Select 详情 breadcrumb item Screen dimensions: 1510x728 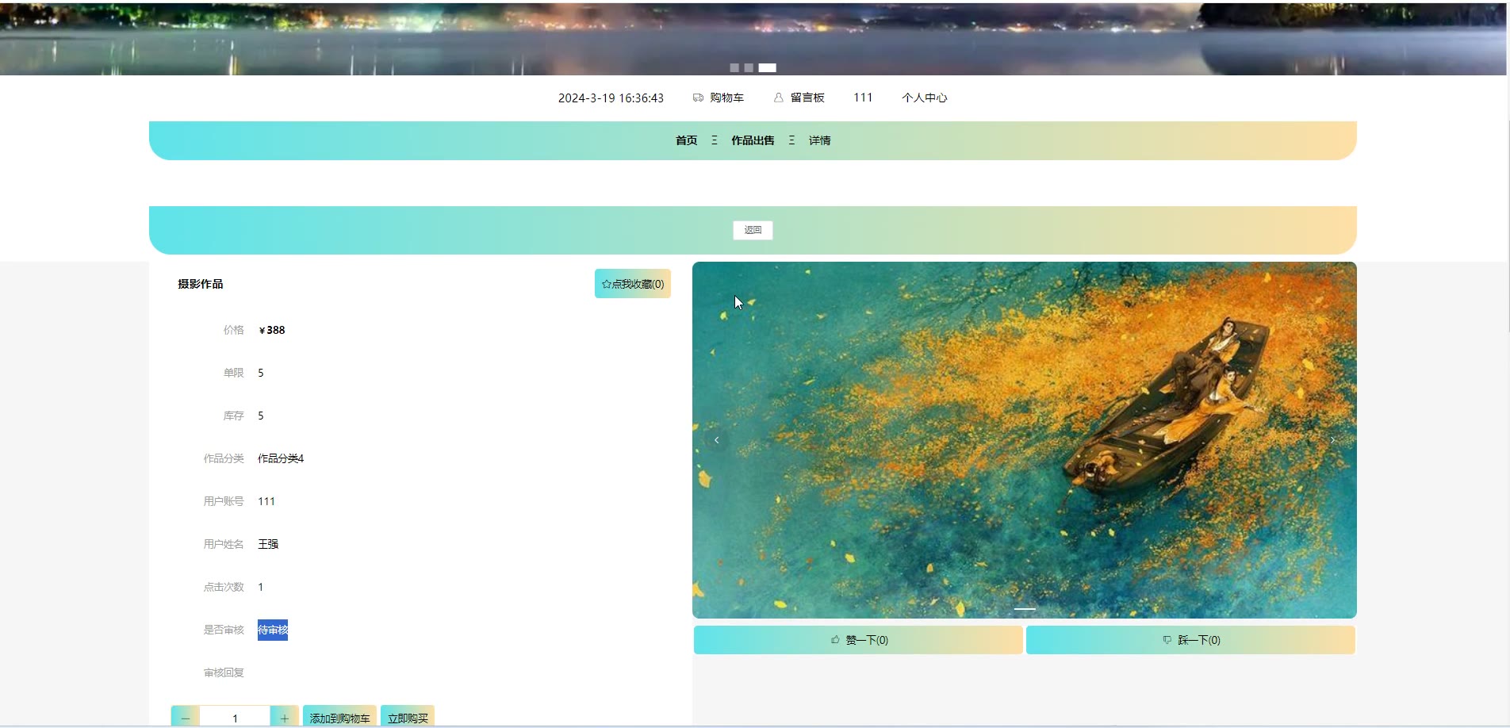click(819, 140)
